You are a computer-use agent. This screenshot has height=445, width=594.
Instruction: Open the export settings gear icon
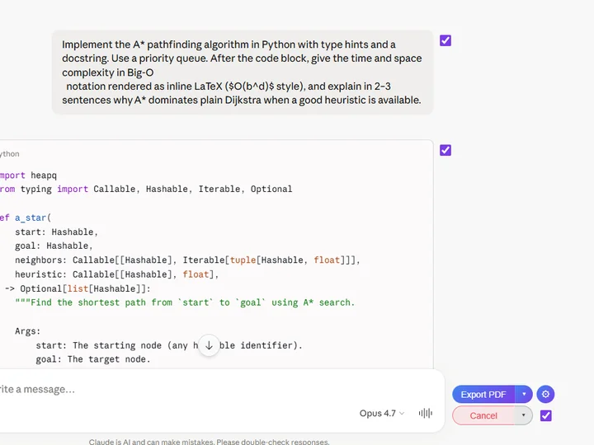[545, 394]
